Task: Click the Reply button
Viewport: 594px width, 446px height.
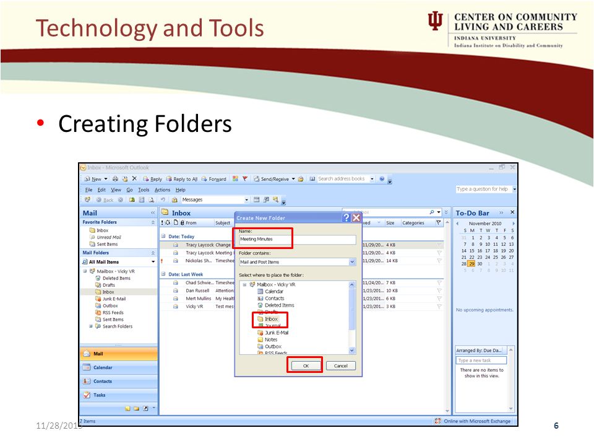Action: [x=153, y=179]
